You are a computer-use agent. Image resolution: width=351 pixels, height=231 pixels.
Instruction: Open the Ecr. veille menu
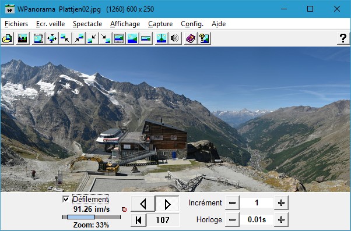pyautogui.click(x=51, y=24)
